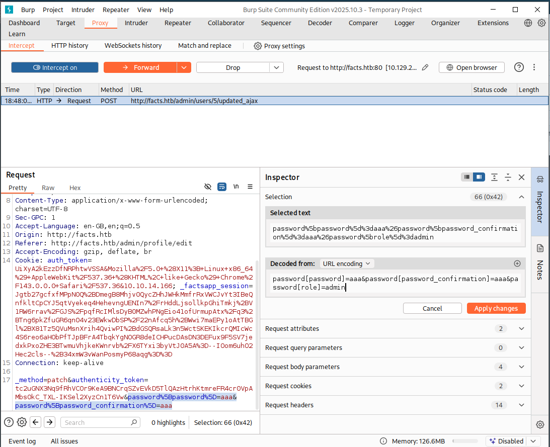Toggle show newline characters \n button
This screenshot has width=550, height=447.
[x=236, y=187]
